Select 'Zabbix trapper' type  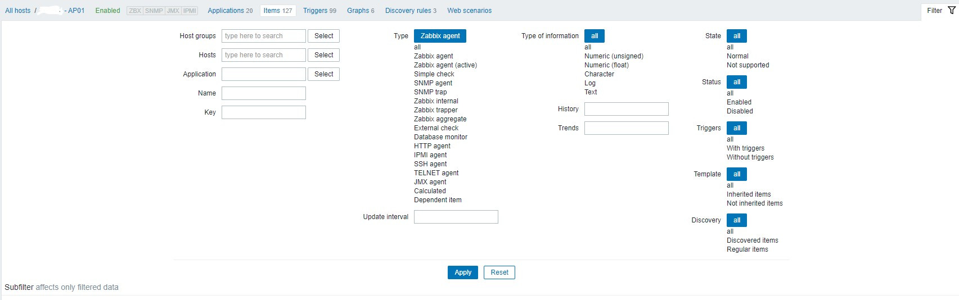pyautogui.click(x=436, y=110)
